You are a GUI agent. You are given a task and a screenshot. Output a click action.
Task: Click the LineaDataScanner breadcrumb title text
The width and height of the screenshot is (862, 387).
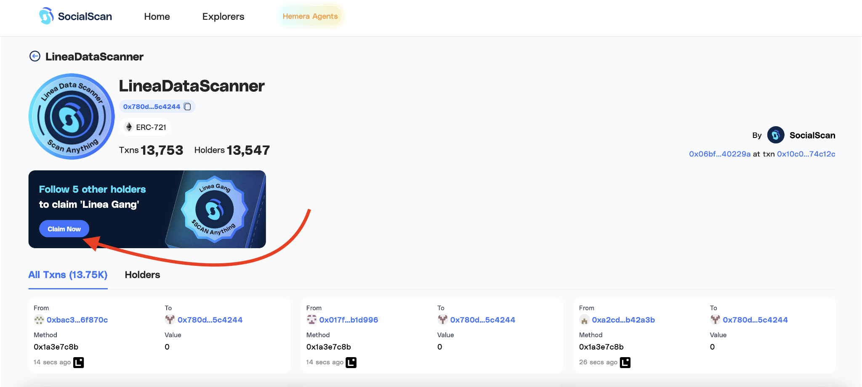pyautogui.click(x=94, y=56)
